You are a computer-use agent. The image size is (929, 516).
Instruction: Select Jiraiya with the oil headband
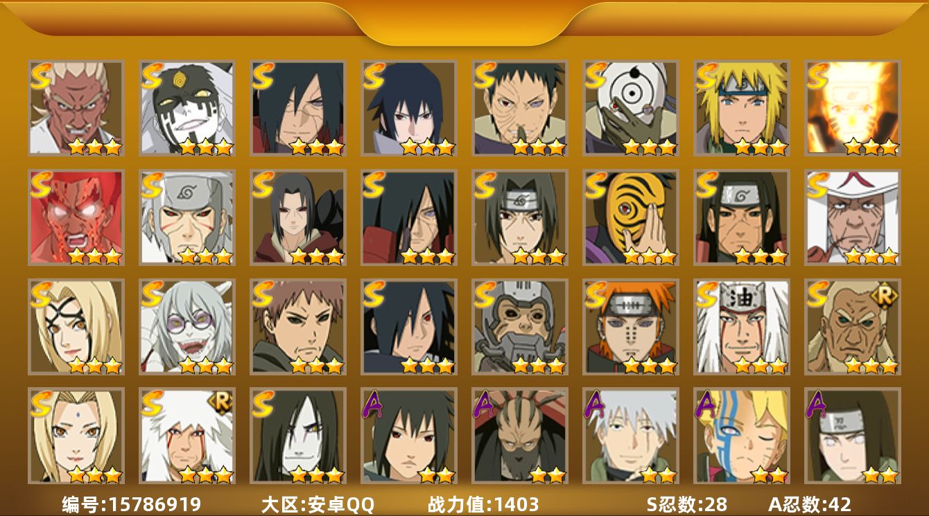click(x=742, y=327)
